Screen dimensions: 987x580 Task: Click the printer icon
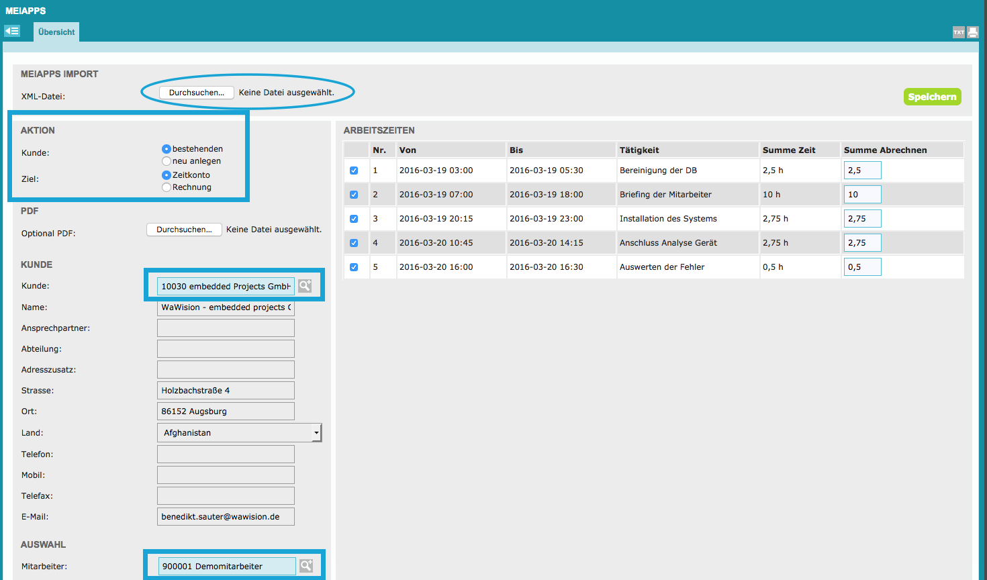tap(973, 32)
